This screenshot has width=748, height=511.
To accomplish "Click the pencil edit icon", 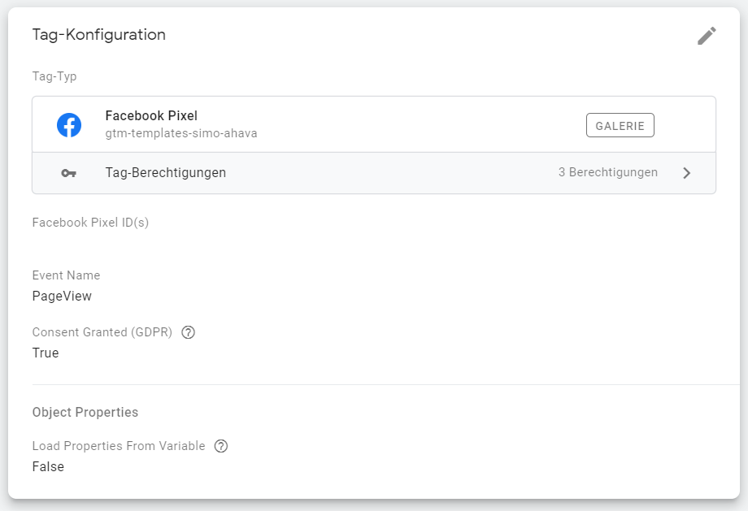I will tap(707, 36).
